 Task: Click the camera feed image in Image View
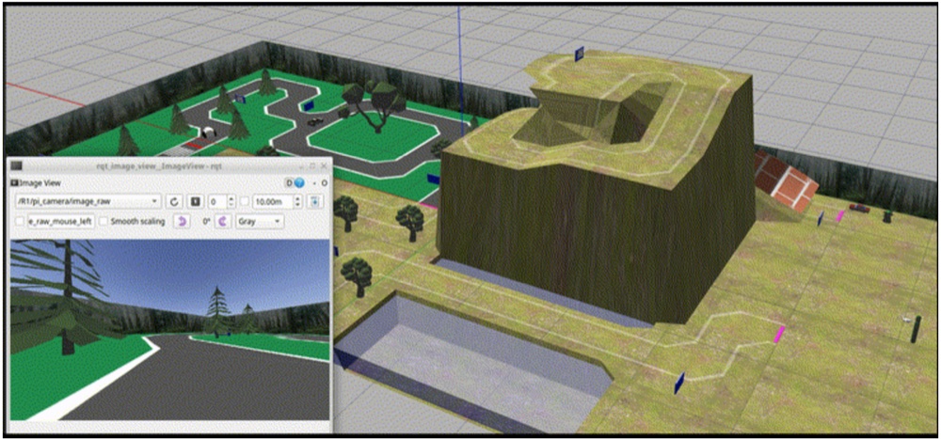(170, 330)
